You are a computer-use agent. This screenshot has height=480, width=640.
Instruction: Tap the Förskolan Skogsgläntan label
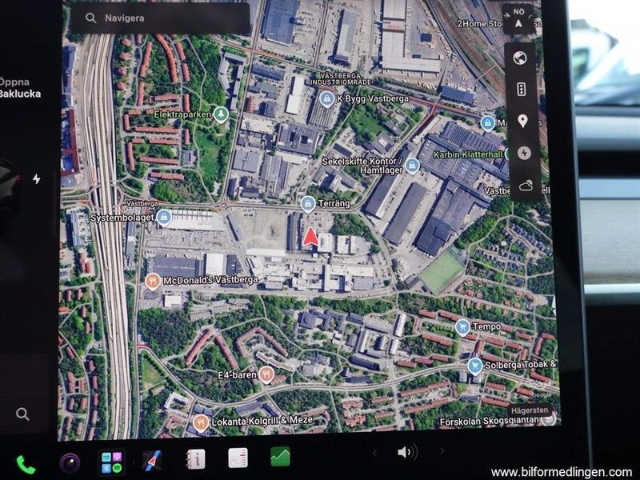[489, 422]
